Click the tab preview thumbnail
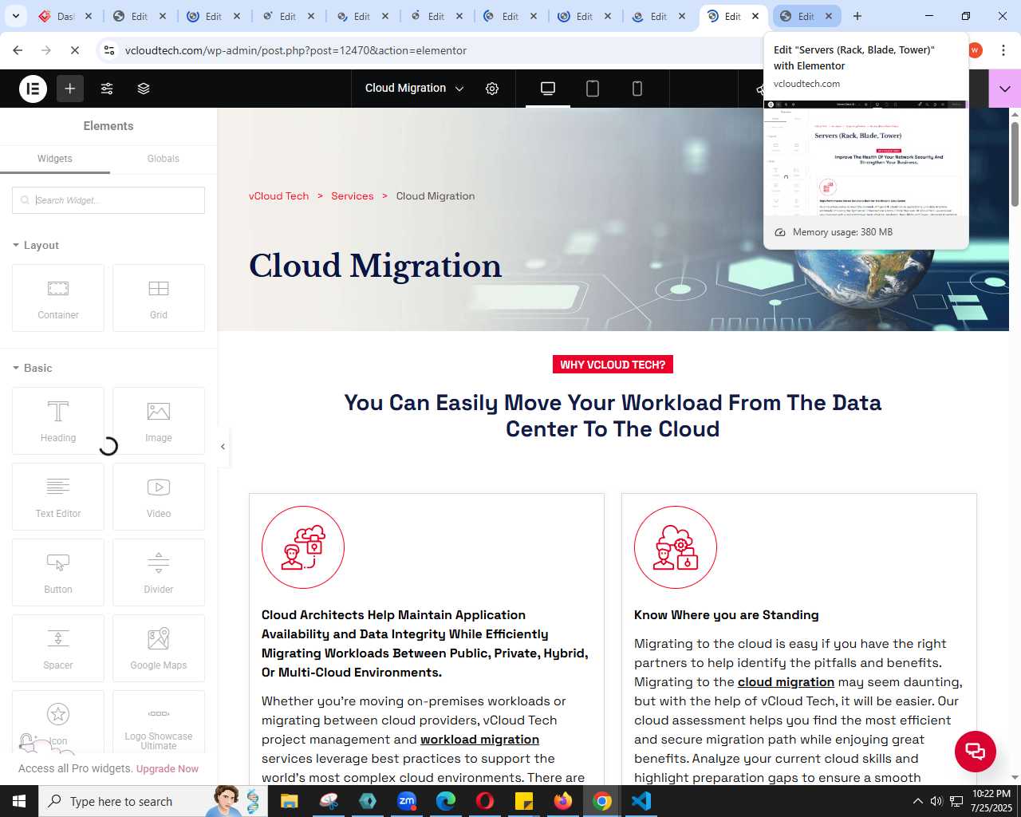This screenshot has width=1021, height=817. [x=865, y=158]
